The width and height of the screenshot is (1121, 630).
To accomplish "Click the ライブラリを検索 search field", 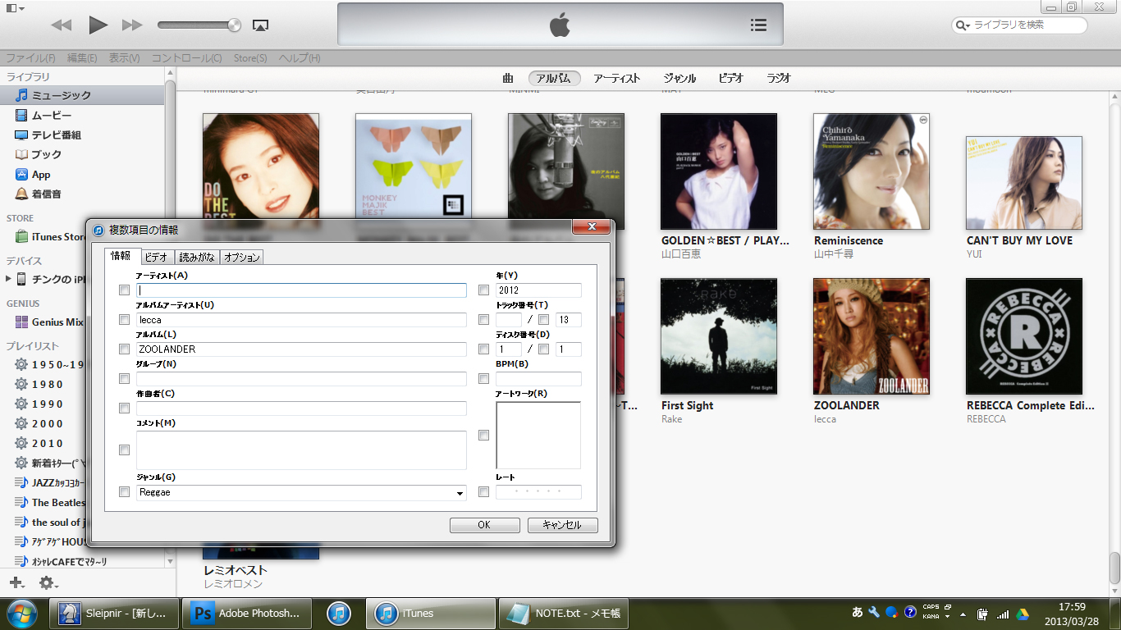I will tap(1019, 25).
